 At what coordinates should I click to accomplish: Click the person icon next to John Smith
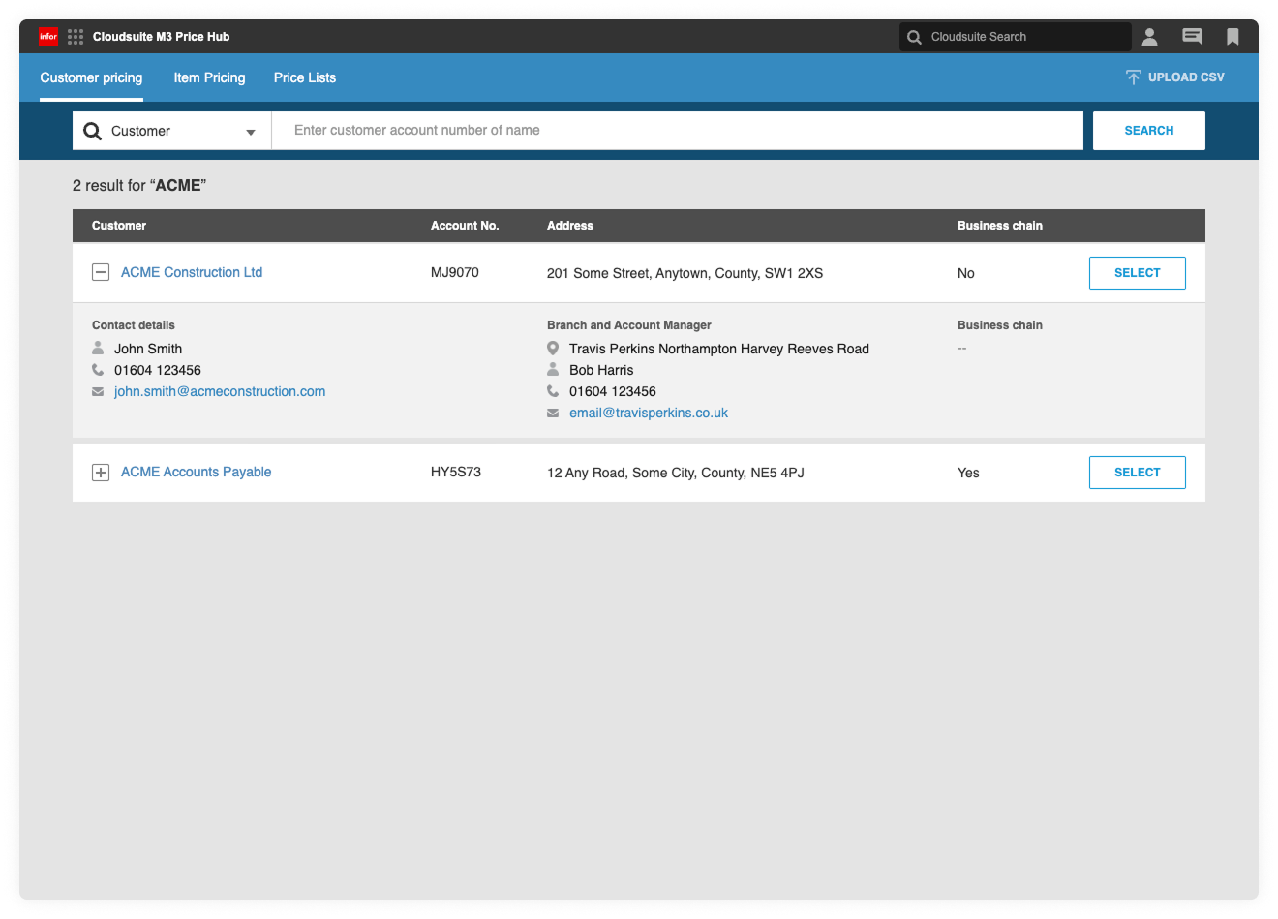click(x=98, y=348)
